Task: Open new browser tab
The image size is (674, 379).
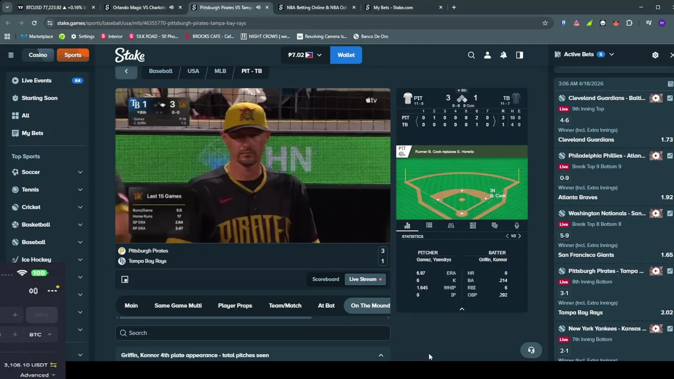Action: 454,7
